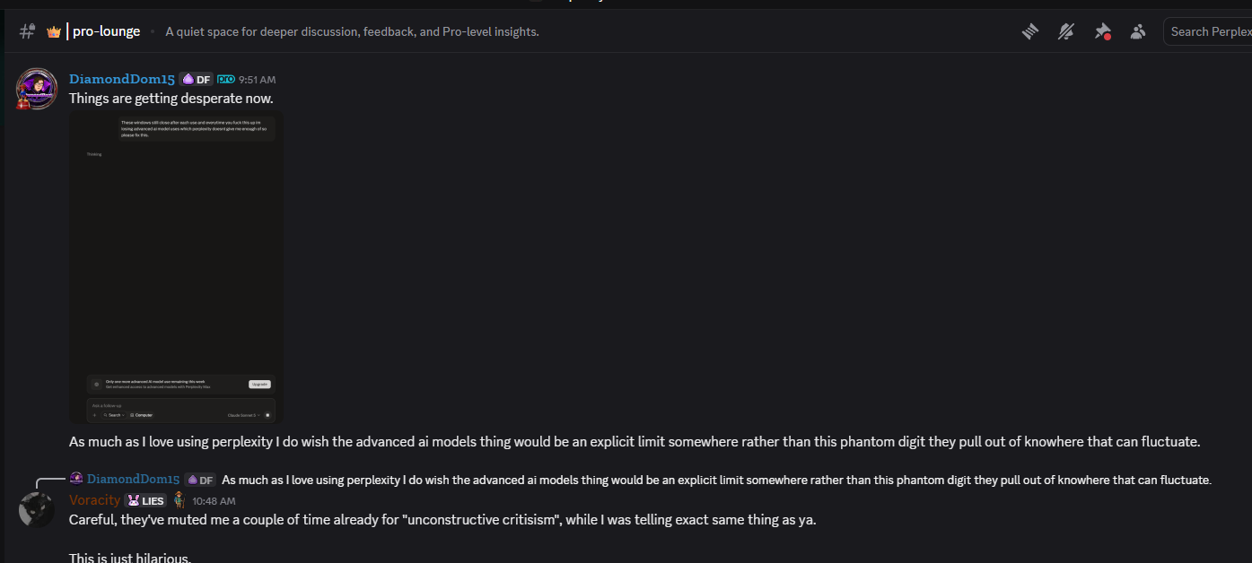Screen dimensions: 1252x563
Task: Click Voracity's dark avatar
Action: pyautogui.click(x=37, y=509)
